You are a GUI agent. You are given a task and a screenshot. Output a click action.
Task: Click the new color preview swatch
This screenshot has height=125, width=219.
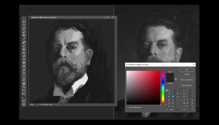(x=170, y=75)
